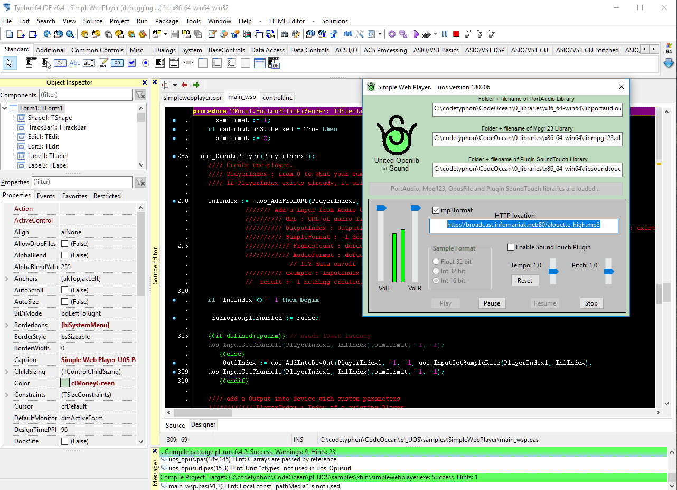677x490 pixels.
Task: Click the wrench and screwdriver tools icon
Action: point(360,34)
